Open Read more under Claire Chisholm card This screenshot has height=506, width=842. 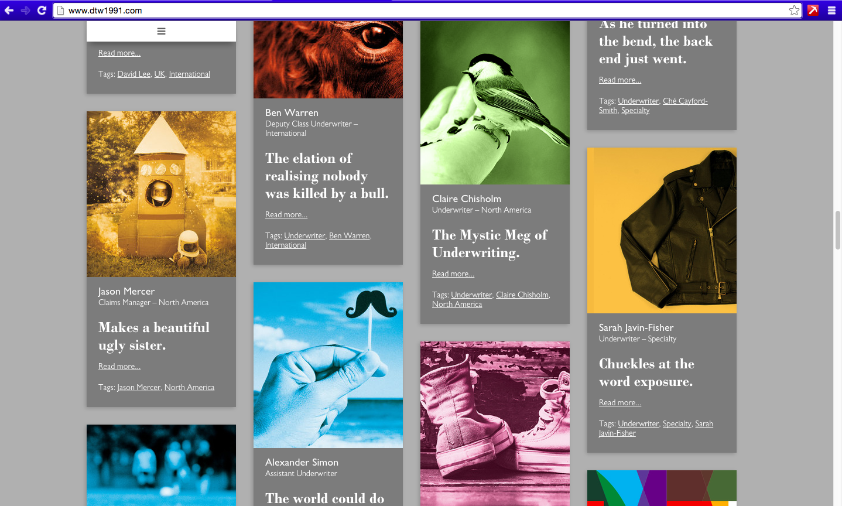tap(453, 274)
